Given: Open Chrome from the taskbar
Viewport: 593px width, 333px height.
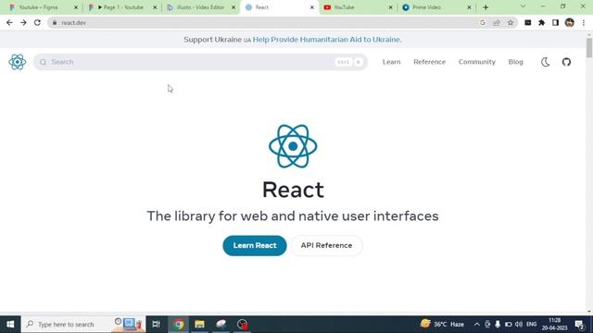Looking at the screenshot, I should (x=179, y=324).
